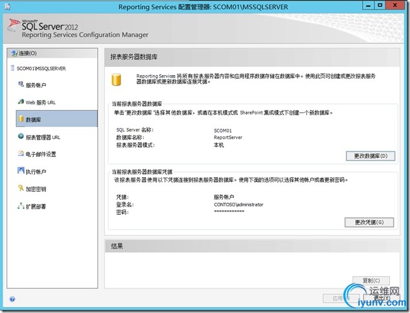Select SCOM01\MSSQLSERVER server node

tap(41, 69)
